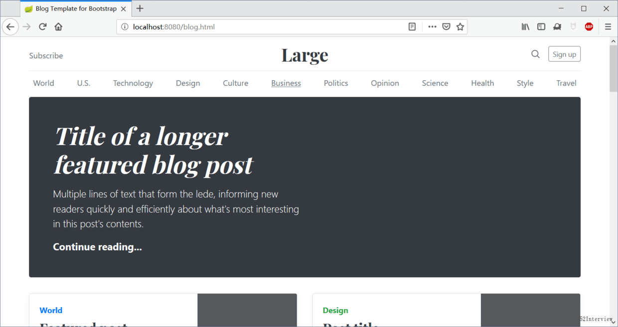The height and width of the screenshot is (327, 618).
Task: Open a new tab with plus button
Action: 140,8
